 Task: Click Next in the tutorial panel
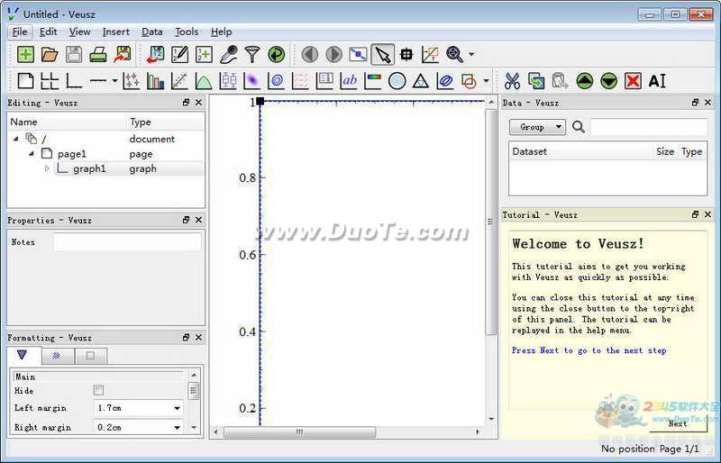(678, 424)
